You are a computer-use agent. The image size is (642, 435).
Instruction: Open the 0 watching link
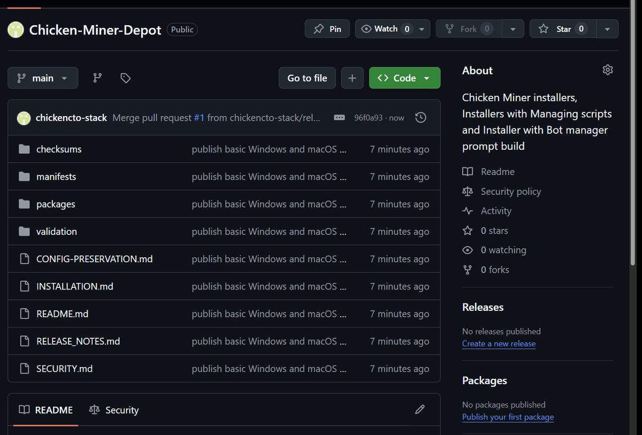pos(503,250)
